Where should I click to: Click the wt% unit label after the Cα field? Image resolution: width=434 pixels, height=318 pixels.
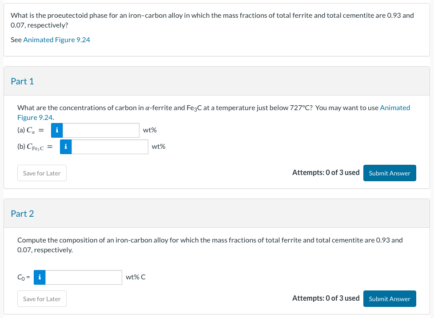pyautogui.click(x=150, y=130)
